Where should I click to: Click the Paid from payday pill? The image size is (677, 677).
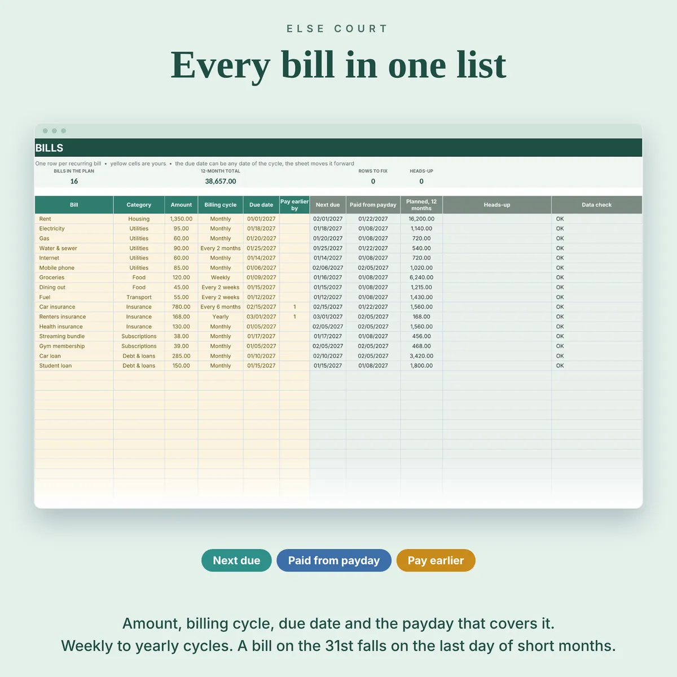tap(334, 560)
